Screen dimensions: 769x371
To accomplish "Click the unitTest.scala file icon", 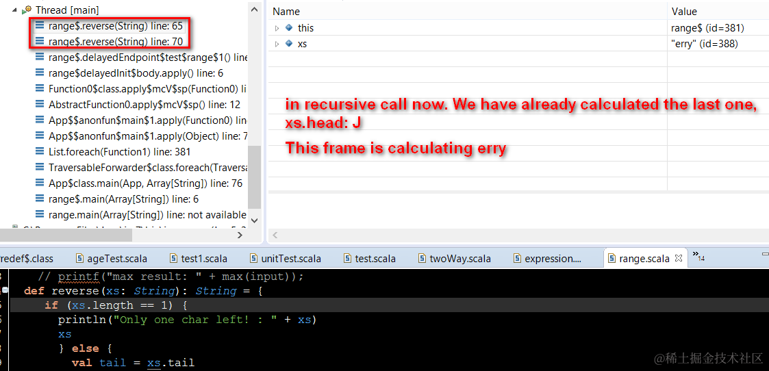I will point(253,258).
